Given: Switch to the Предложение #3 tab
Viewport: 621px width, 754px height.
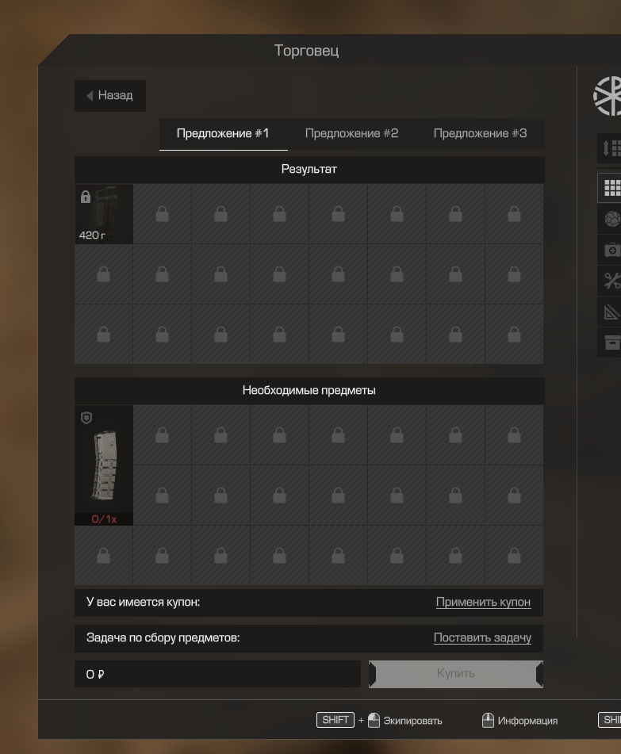Looking at the screenshot, I should (480, 134).
